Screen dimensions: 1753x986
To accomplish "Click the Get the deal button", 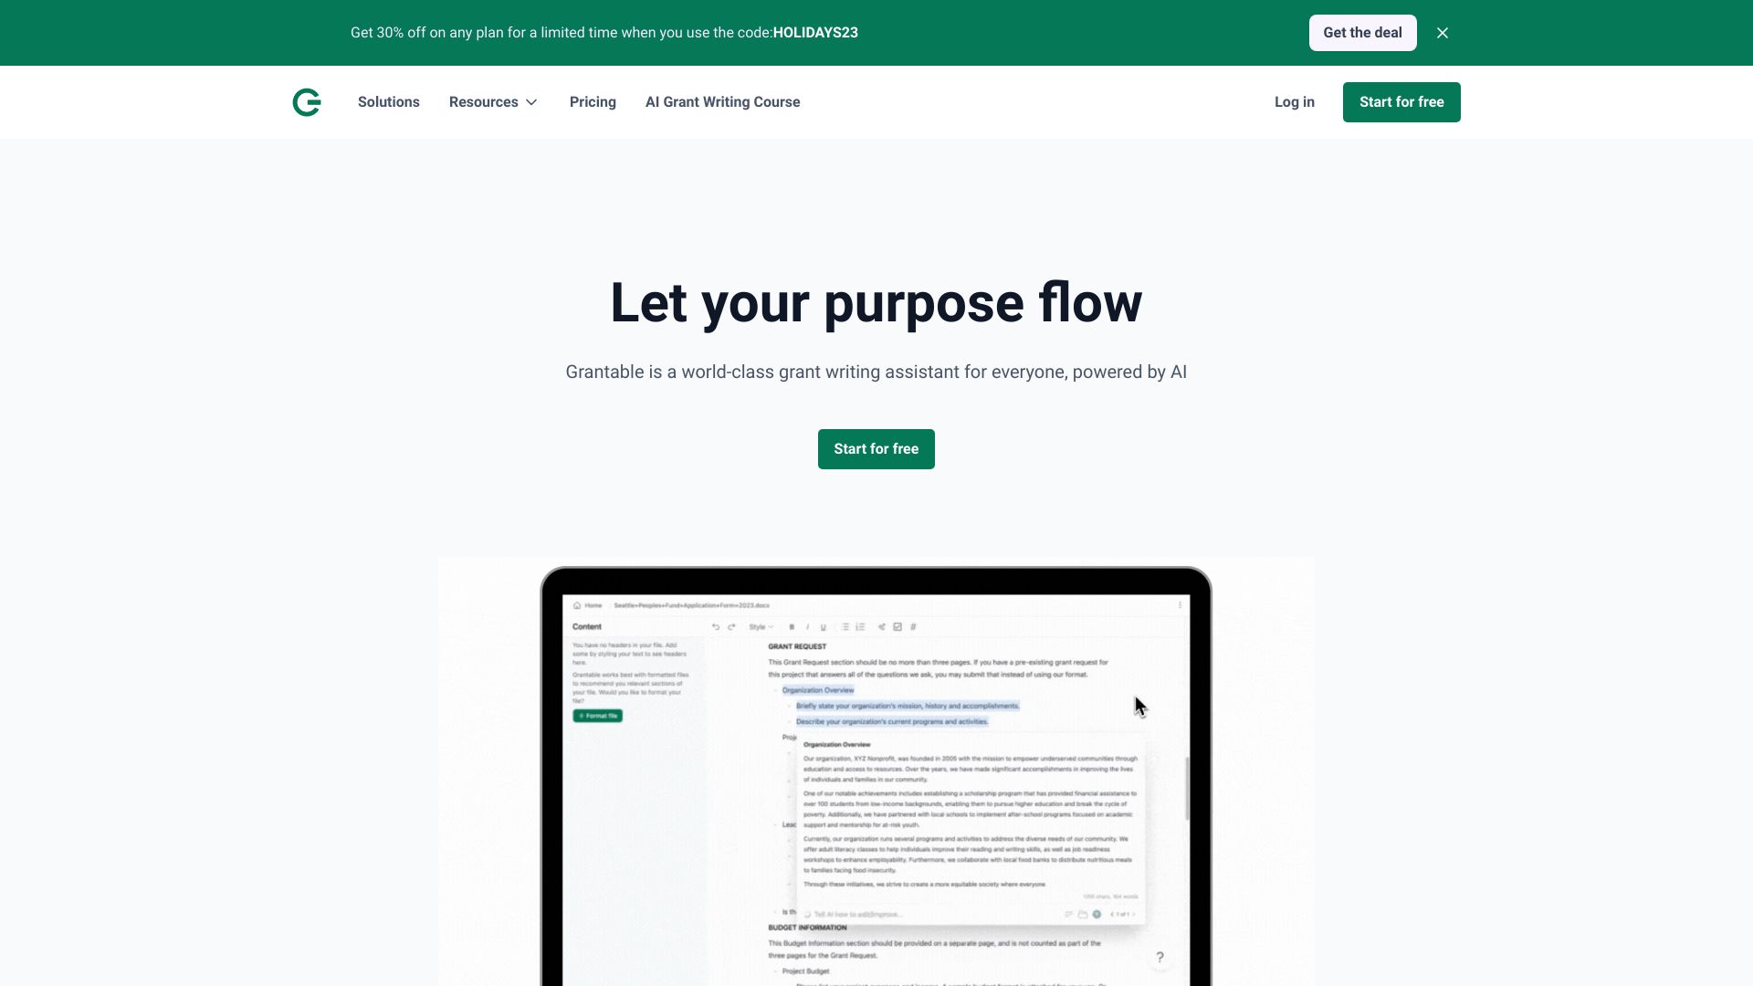I will pos(1362,33).
